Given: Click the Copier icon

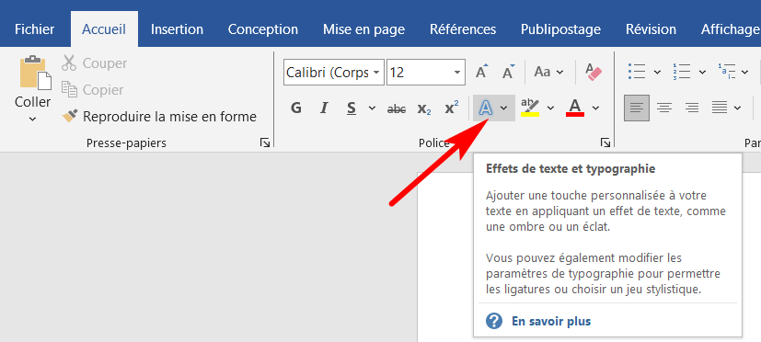Looking at the screenshot, I should 69,90.
